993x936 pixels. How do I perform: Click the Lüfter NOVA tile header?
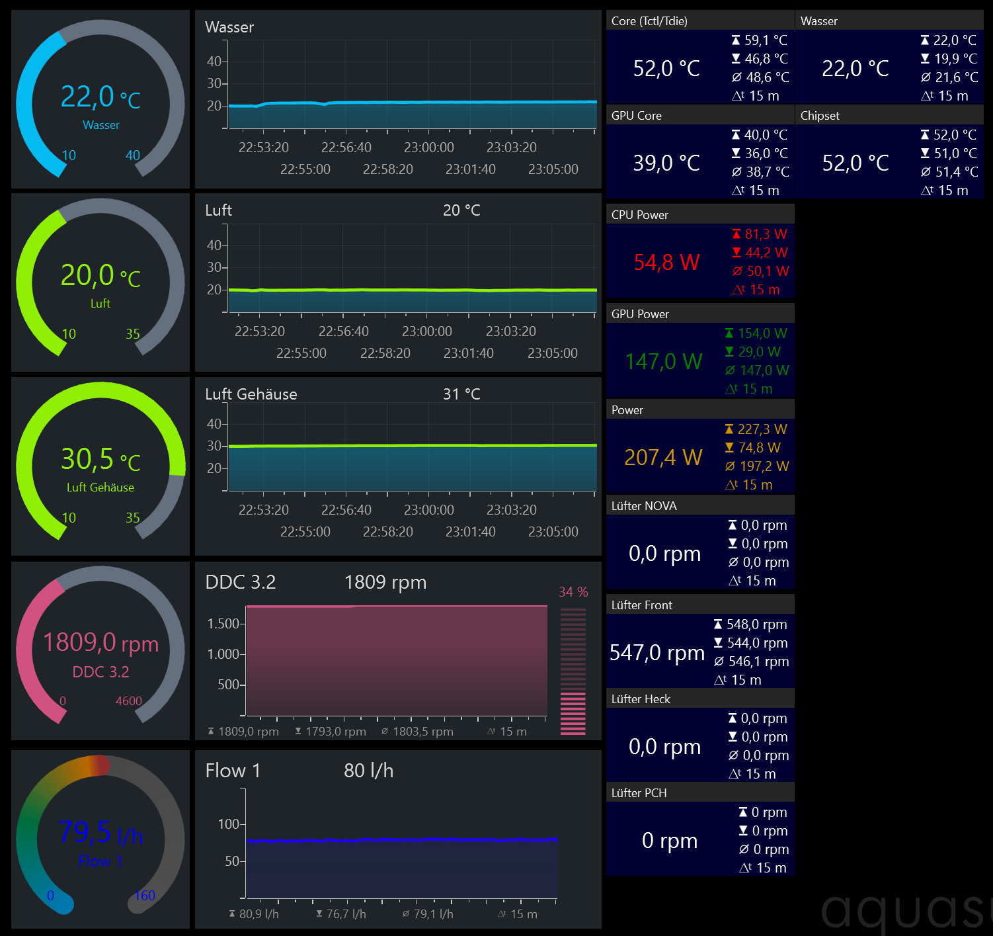pos(700,505)
